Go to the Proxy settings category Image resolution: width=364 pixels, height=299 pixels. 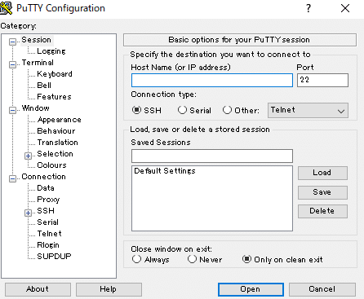48,200
